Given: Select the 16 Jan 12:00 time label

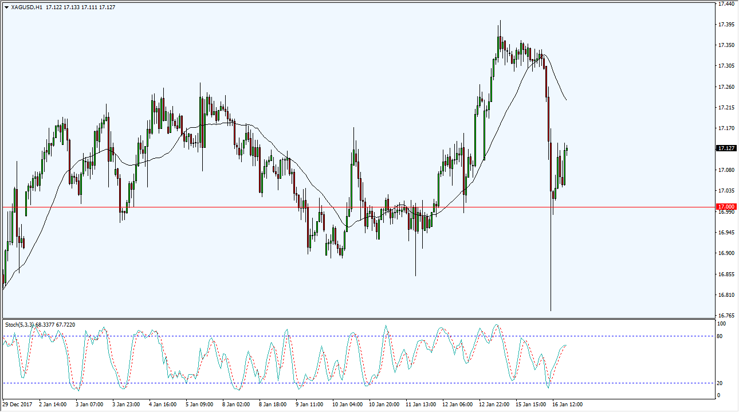Looking at the screenshot, I should (568, 405).
